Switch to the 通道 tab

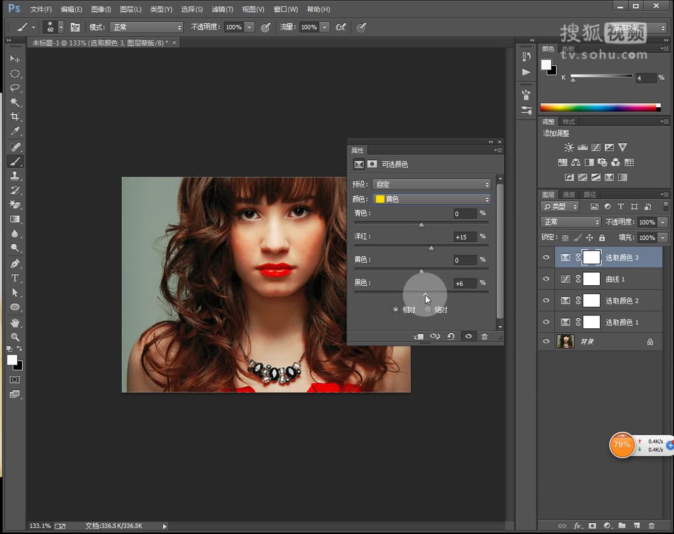569,194
